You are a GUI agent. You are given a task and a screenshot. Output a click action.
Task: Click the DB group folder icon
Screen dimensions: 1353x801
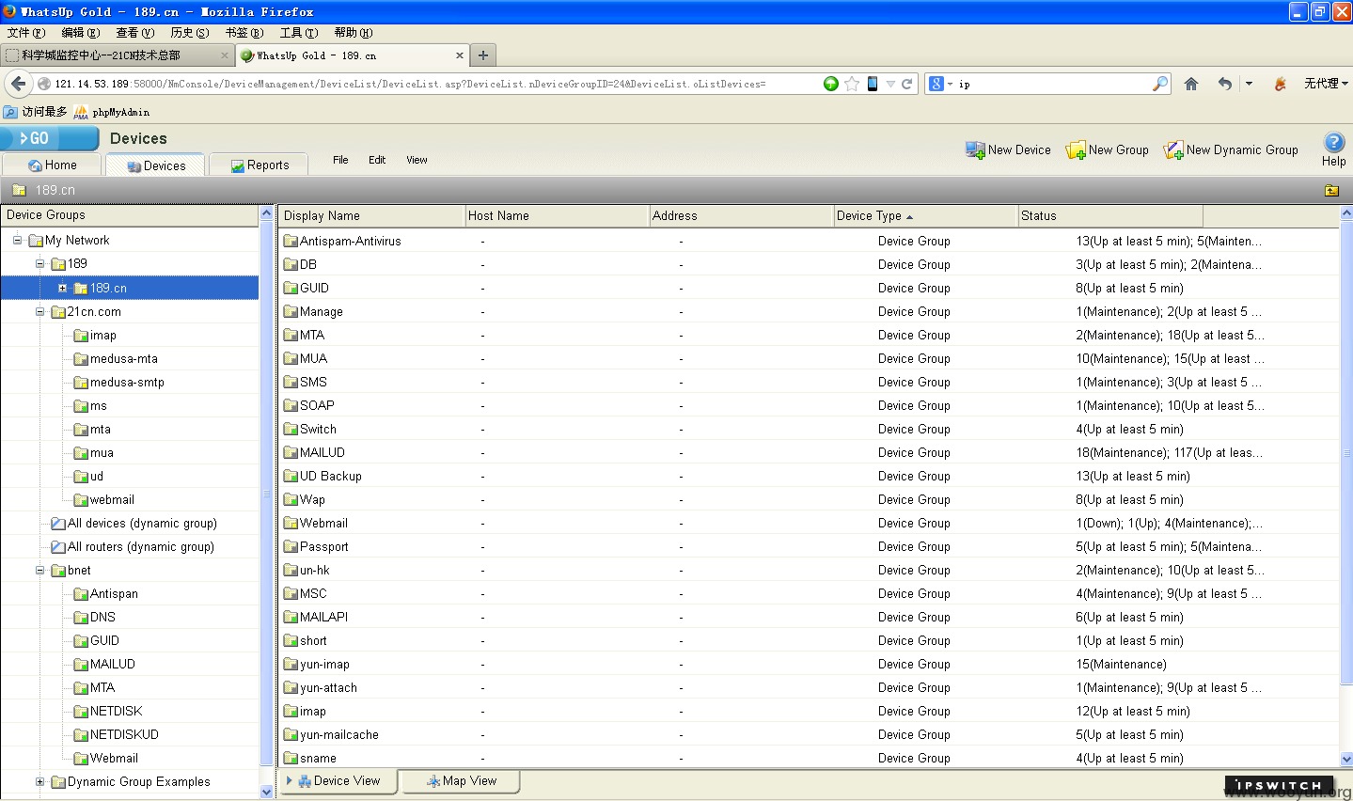point(291,264)
